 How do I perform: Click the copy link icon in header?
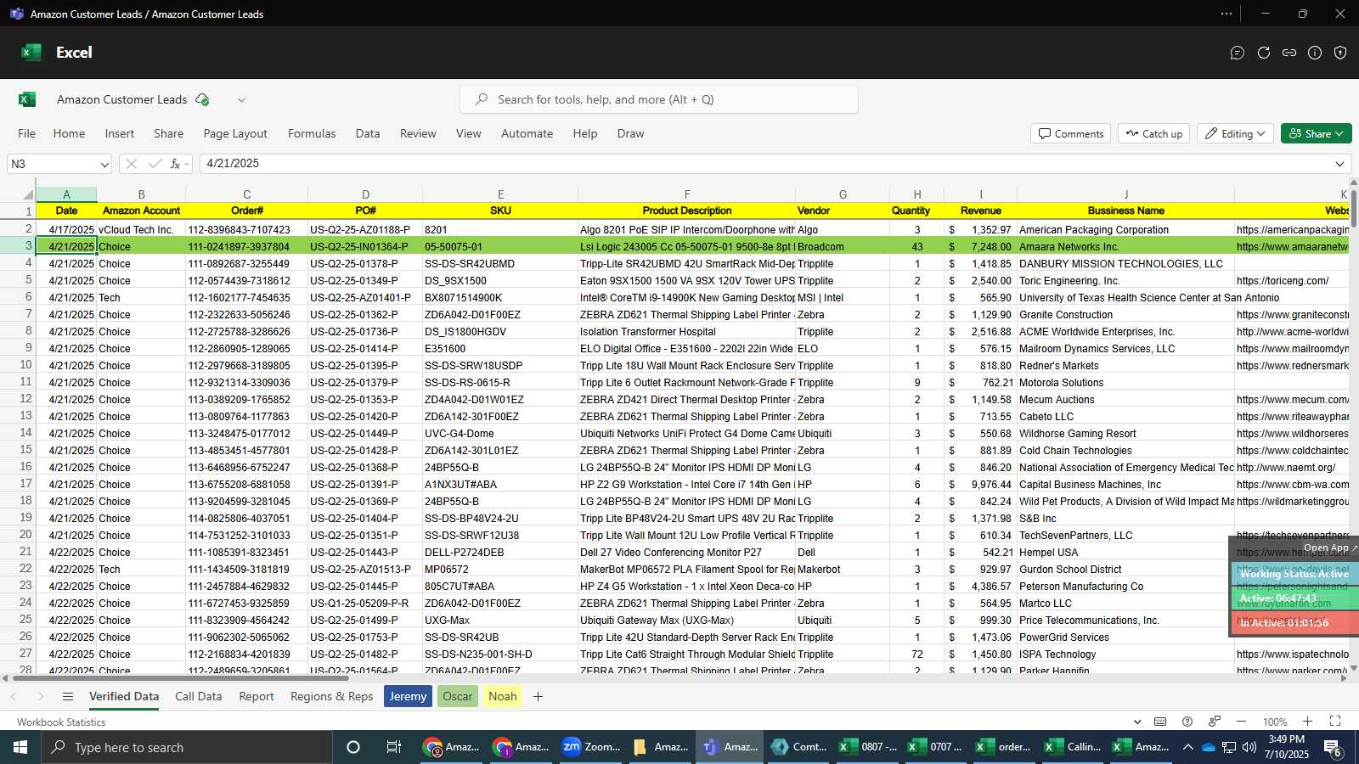pyautogui.click(x=1289, y=53)
